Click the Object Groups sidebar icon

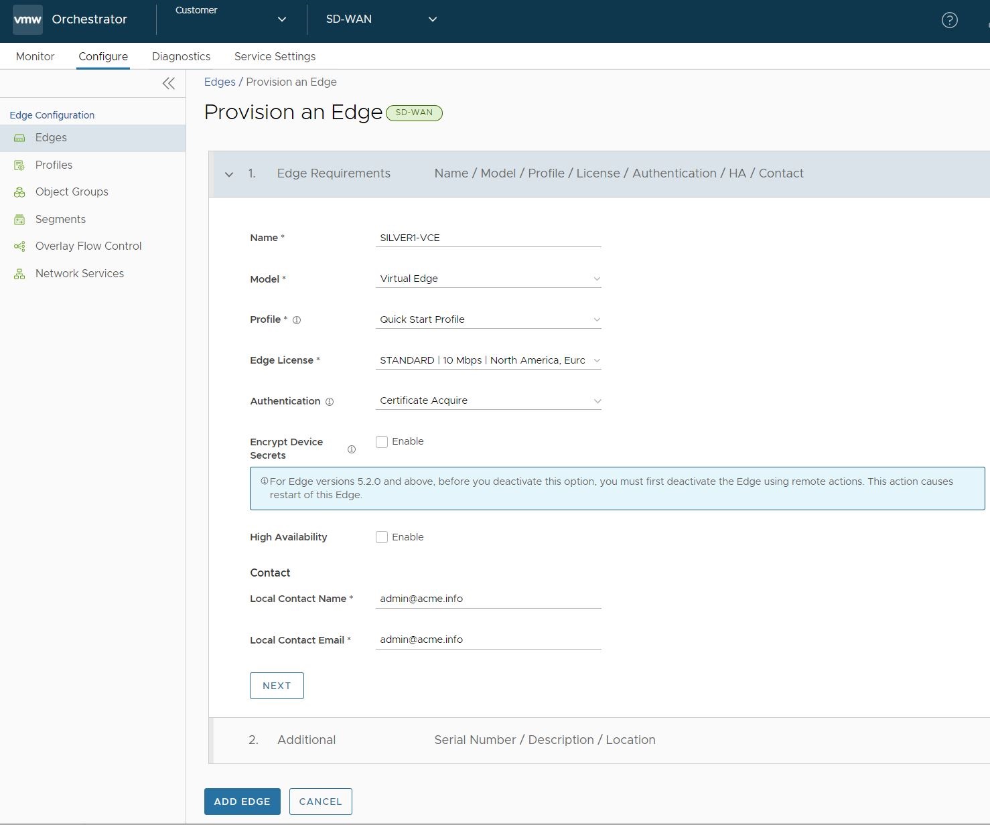pos(19,192)
